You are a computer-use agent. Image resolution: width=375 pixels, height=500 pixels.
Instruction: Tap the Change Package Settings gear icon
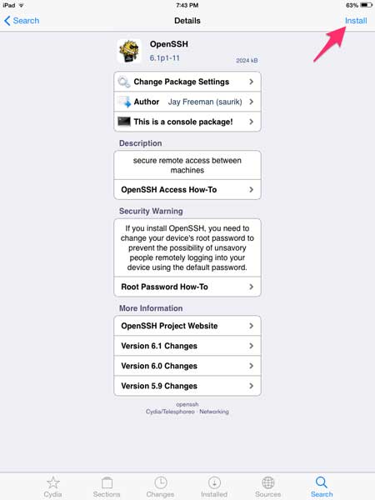(123, 82)
